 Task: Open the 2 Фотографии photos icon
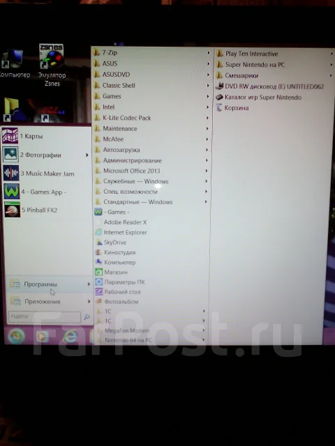pos(10,155)
